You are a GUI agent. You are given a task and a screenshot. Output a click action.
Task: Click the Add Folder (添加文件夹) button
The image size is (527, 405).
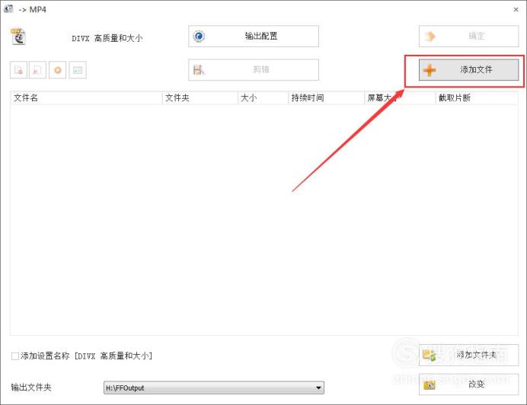click(468, 355)
